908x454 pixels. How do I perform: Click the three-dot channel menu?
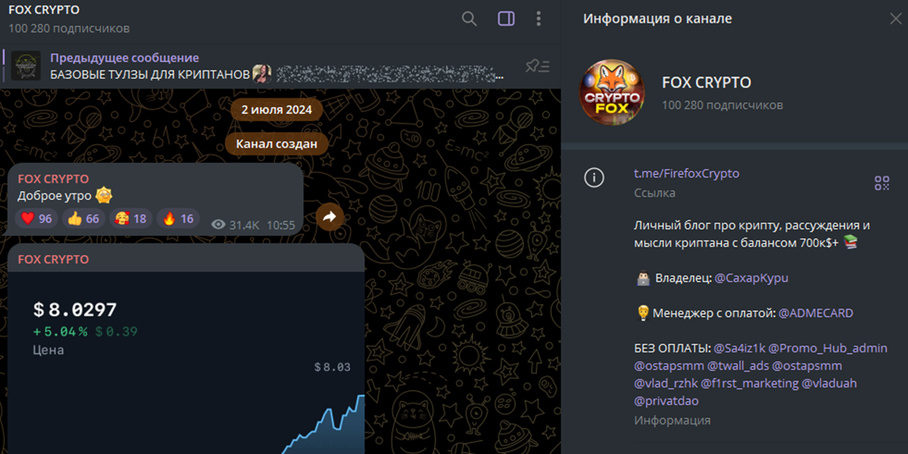click(x=538, y=18)
